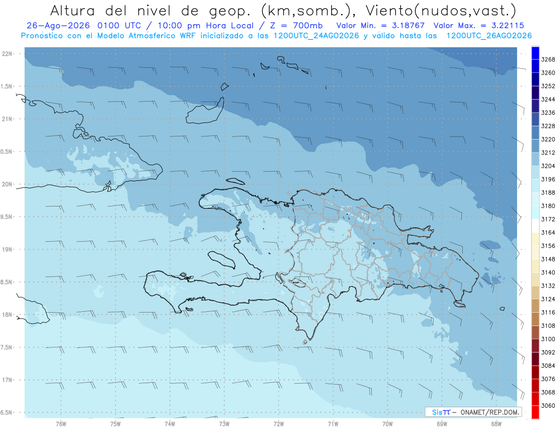Click the 22N latitude label
The image size is (557, 430).
8,54
